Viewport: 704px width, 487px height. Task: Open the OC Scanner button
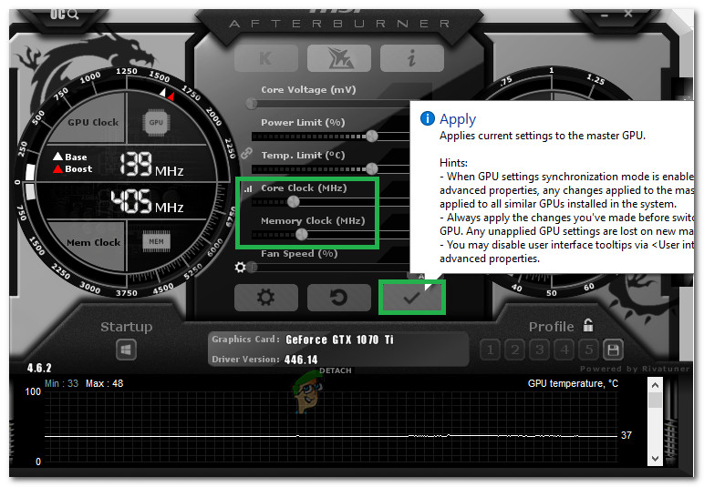[x=64, y=15]
